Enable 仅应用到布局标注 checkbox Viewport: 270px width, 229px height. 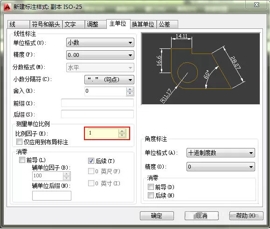pyautogui.click(x=19, y=142)
